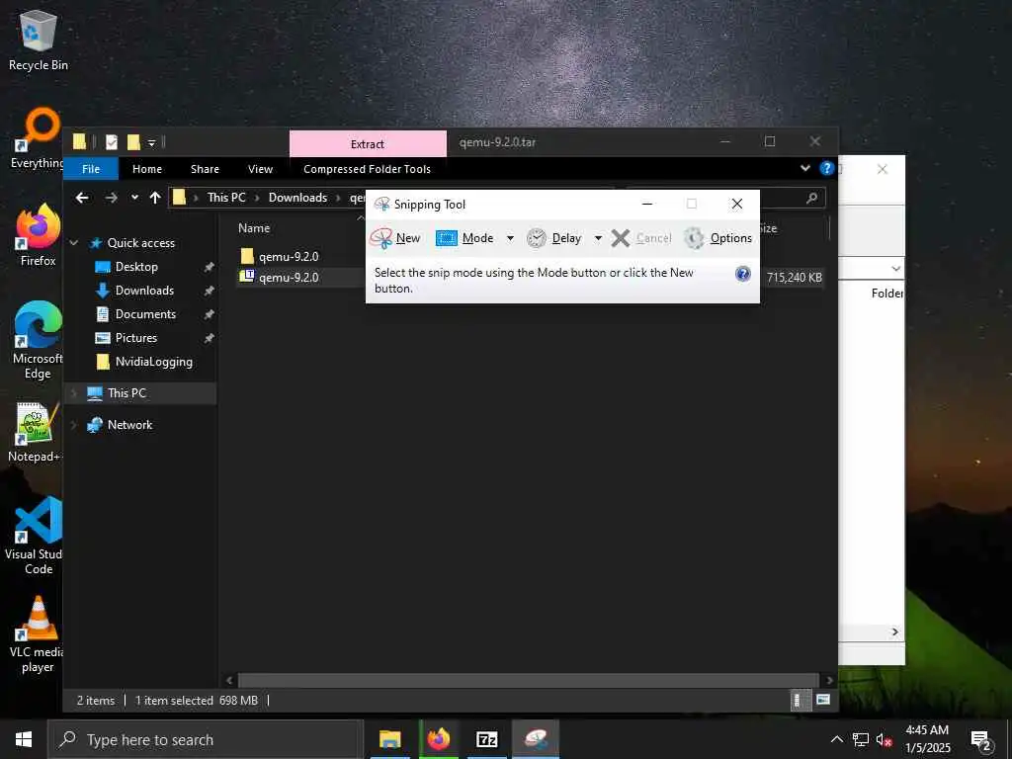
Task: Show hidden system tray icons
Action: [836, 739]
